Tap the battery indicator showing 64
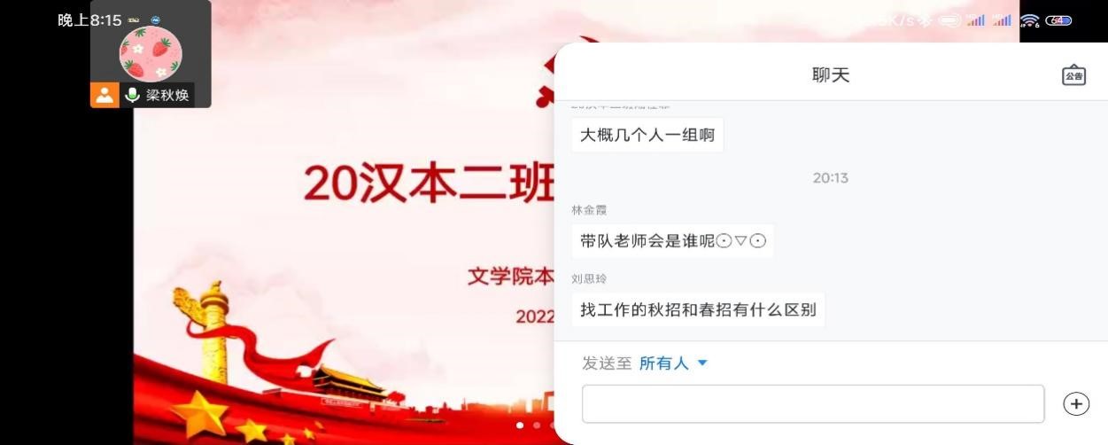The height and width of the screenshot is (445, 1108). tap(1058, 20)
